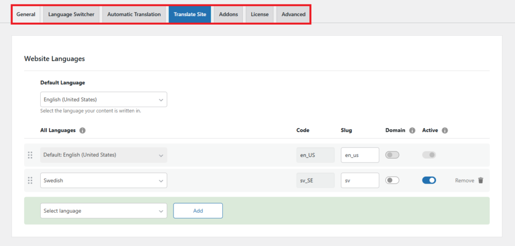Grab the drag handle for Default English row

tap(30, 155)
